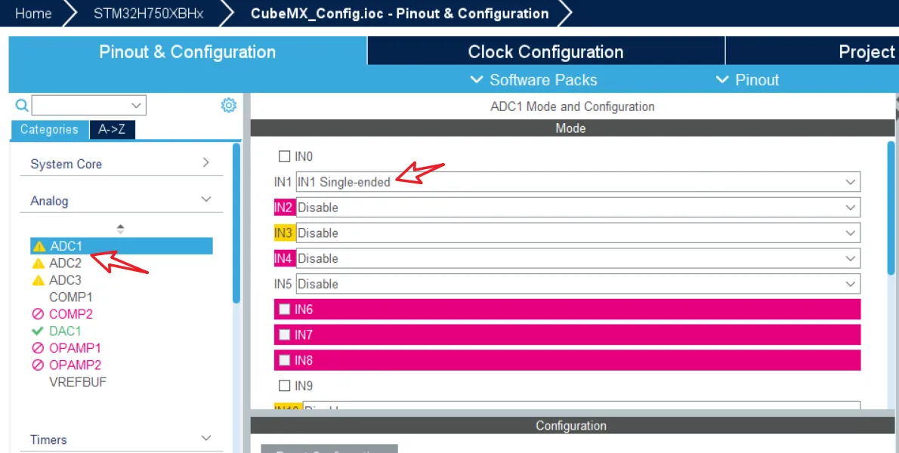Click the prohibited icon next to COMP2

click(x=38, y=314)
